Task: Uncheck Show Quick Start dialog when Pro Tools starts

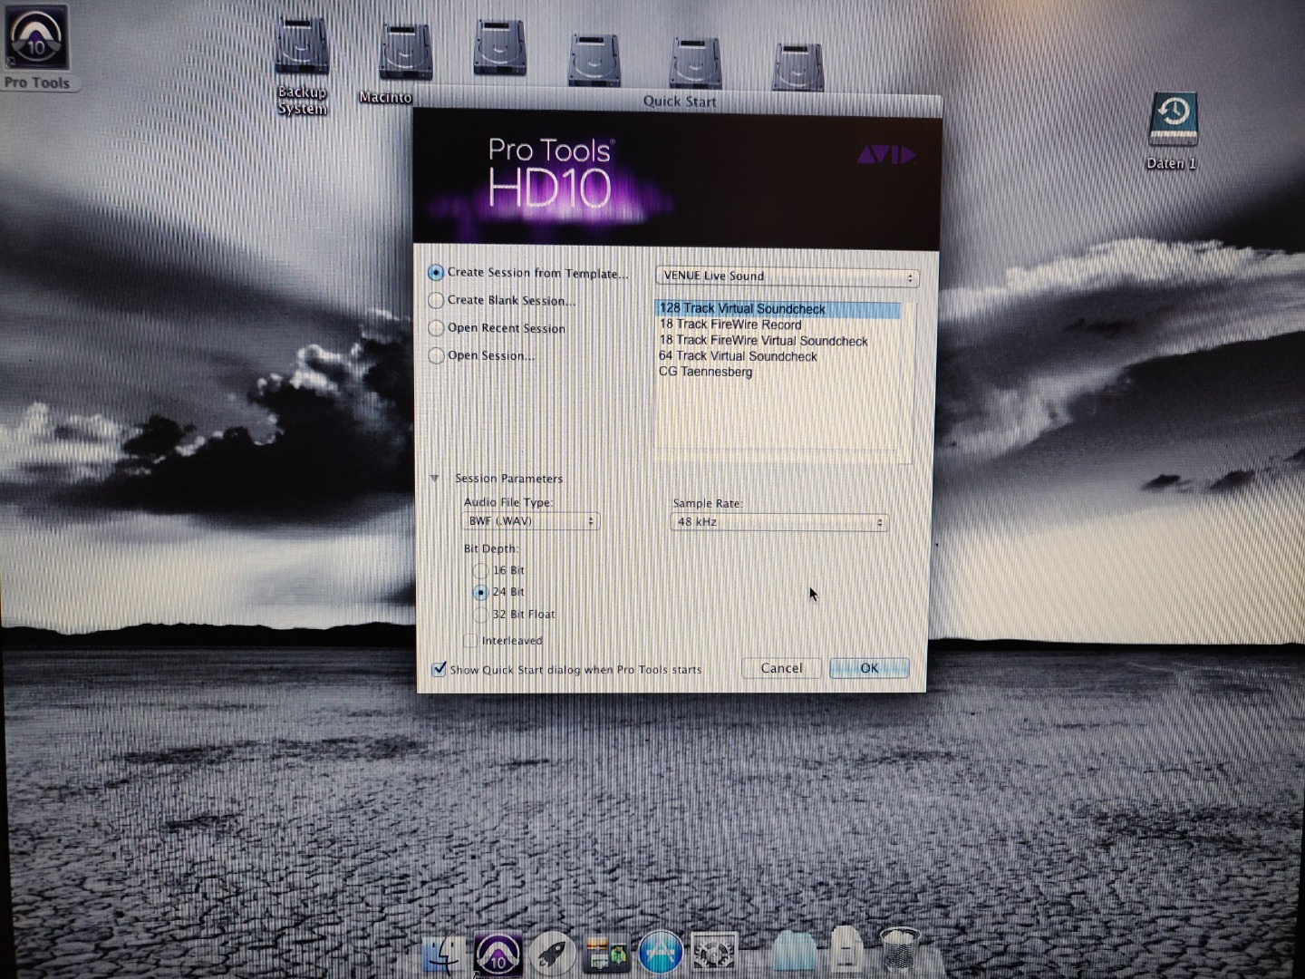Action: 440,670
